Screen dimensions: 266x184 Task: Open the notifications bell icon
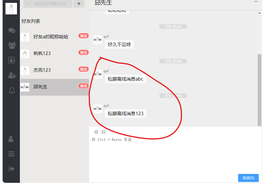(12, 90)
